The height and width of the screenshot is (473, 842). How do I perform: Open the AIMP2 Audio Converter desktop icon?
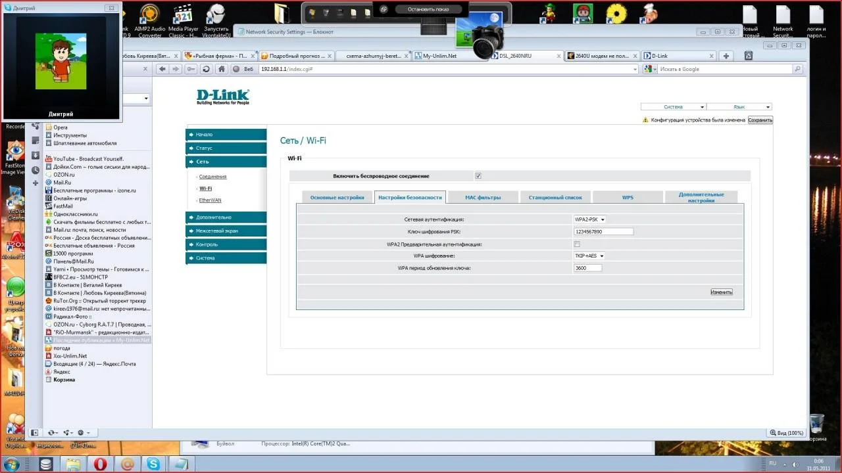tap(150, 21)
